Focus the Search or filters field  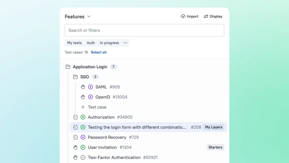(x=144, y=30)
